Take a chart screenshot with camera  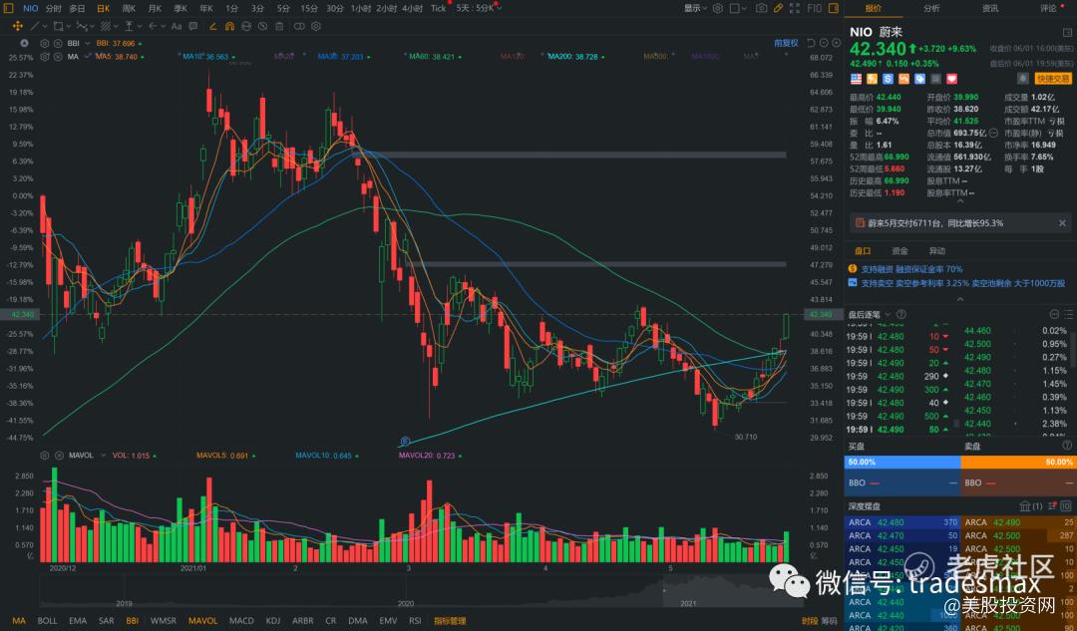[x=762, y=8]
